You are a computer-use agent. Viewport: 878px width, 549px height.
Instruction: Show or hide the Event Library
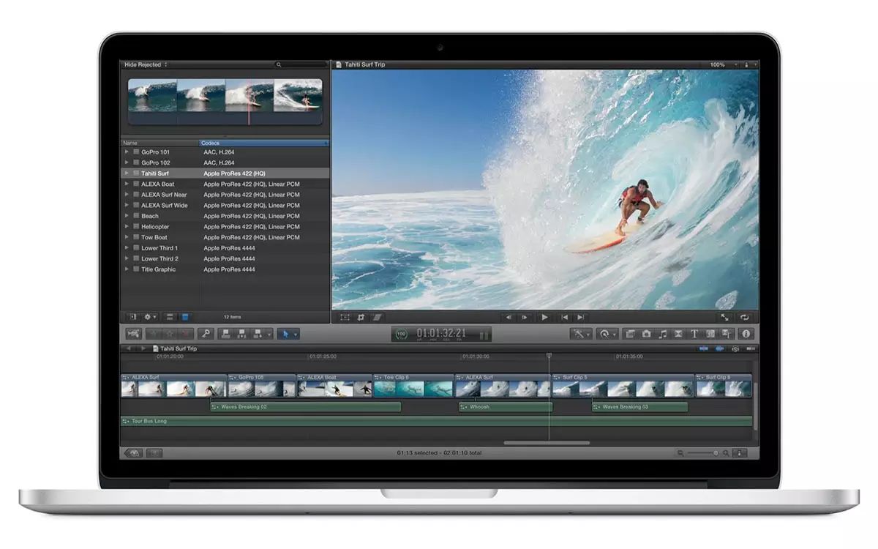pyautogui.click(x=132, y=317)
